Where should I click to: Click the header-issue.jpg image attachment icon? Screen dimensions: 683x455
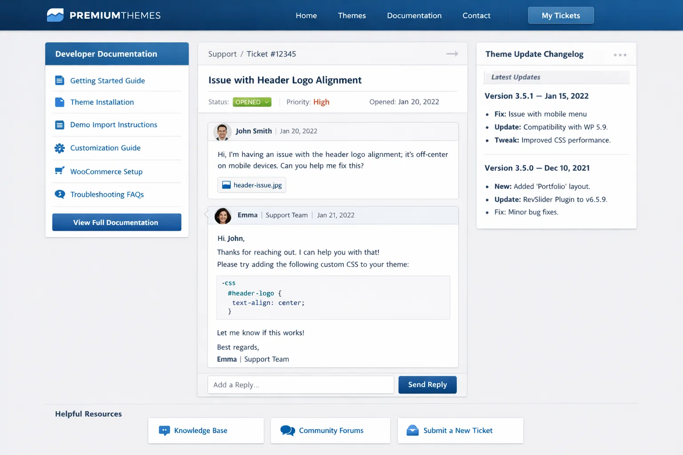[226, 185]
